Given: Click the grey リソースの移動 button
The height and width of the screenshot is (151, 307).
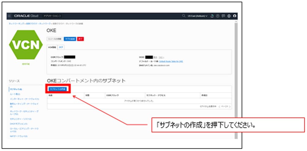Looking at the screenshot, I should pos(55,39).
